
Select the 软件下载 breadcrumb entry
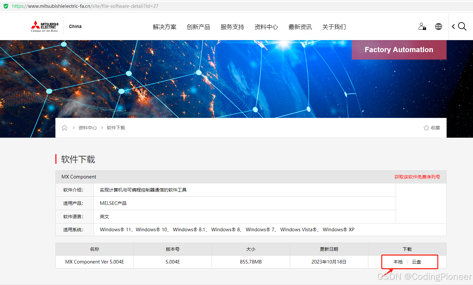[x=116, y=127]
